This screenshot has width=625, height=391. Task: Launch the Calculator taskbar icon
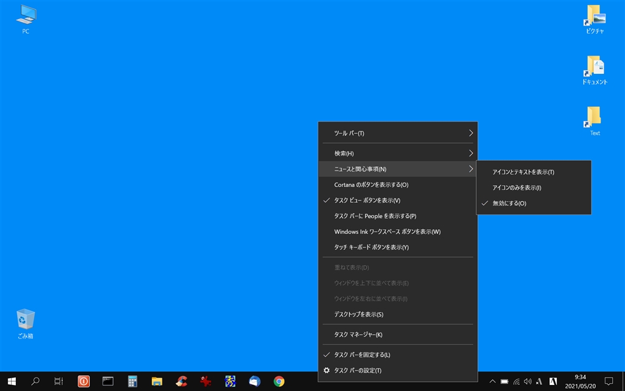click(x=132, y=381)
